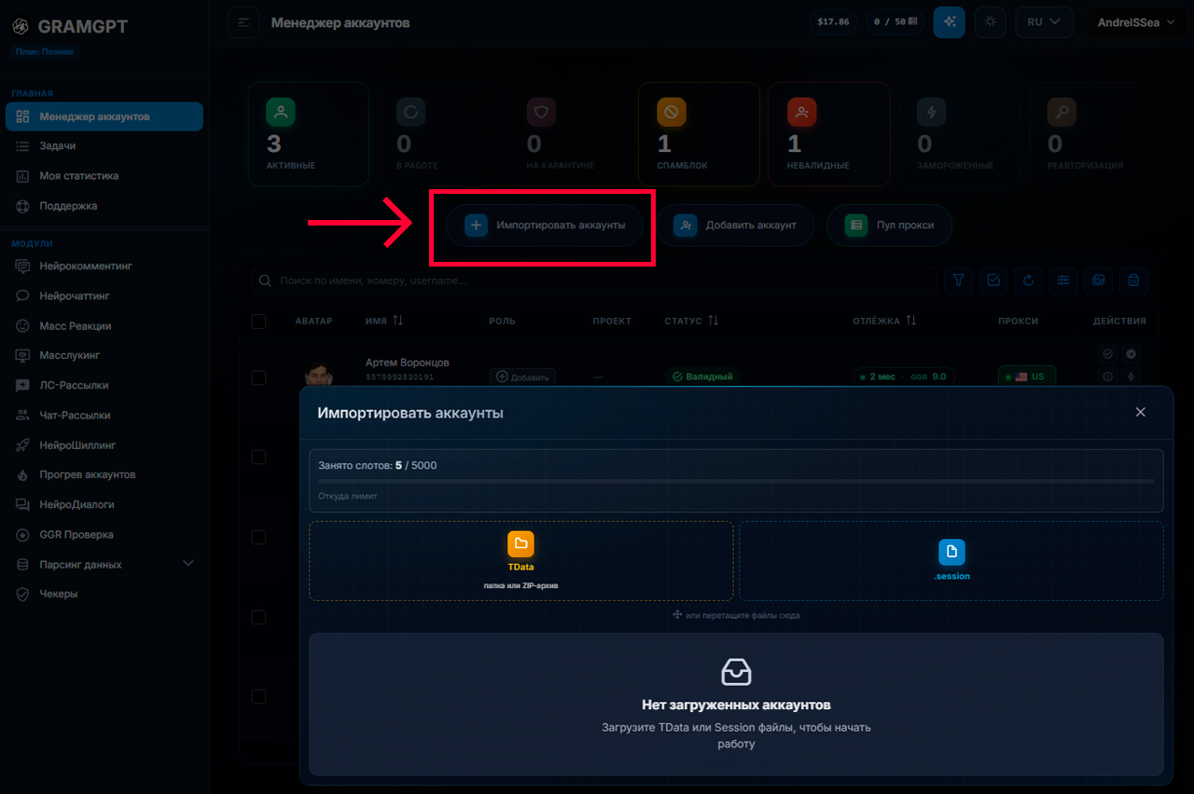Click the select-accounts checkmark toolbar icon
This screenshot has width=1194, height=794.
click(x=993, y=280)
